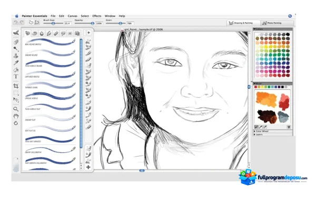The width and height of the screenshot is (316, 197).
Task: Click the plus button below brush variants
Action: 88,167
